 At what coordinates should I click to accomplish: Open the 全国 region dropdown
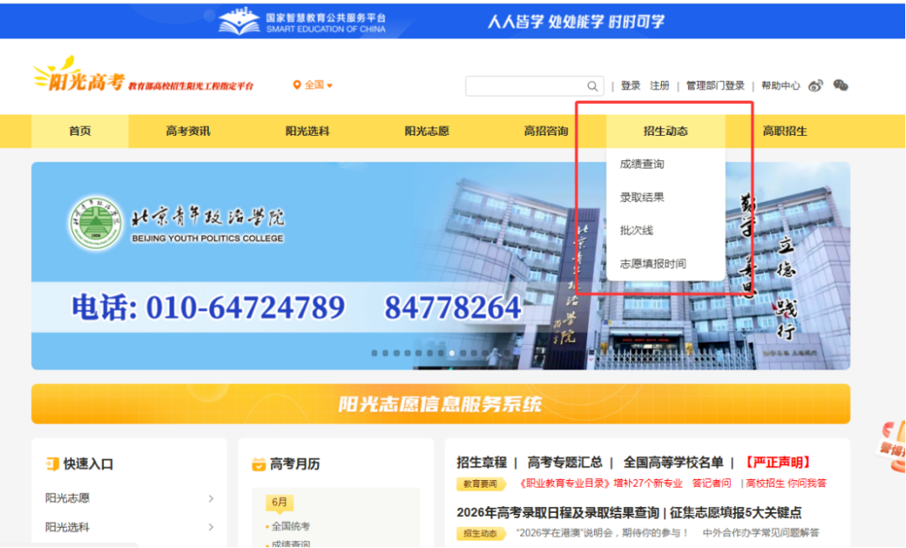(x=313, y=85)
